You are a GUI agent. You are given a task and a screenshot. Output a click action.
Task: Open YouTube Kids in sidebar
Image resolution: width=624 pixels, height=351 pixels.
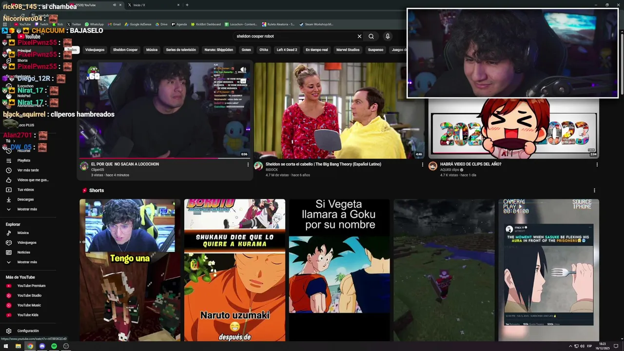pos(27,315)
